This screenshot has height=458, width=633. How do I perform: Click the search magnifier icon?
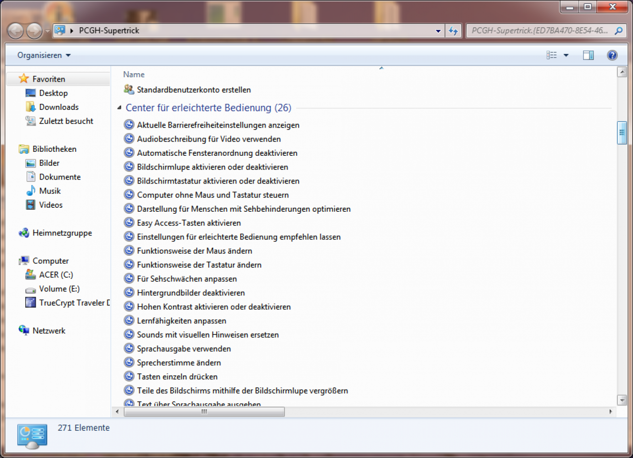[618, 31]
